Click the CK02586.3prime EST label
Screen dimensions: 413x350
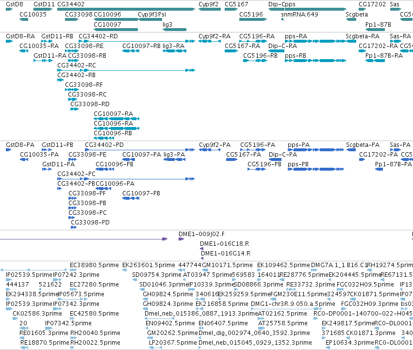(37, 314)
